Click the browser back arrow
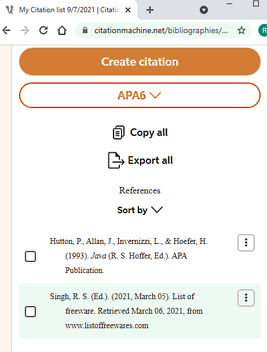The width and height of the screenshot is (267, 352). pyautogui.click(x=6, y=30)
